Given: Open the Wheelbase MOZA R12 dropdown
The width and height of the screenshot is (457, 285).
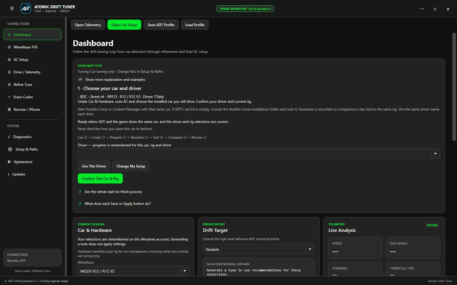Looking at the screenshot, I should click(x=133, y=271).
